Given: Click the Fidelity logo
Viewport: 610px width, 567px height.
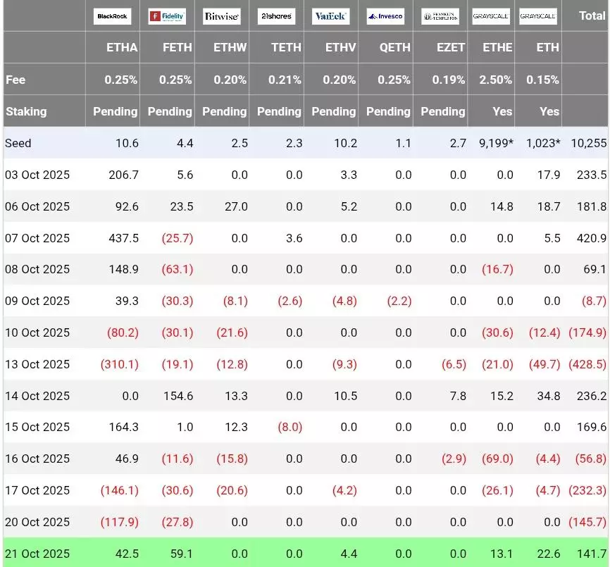Looking at the screenshot, I should pos(167,16).
